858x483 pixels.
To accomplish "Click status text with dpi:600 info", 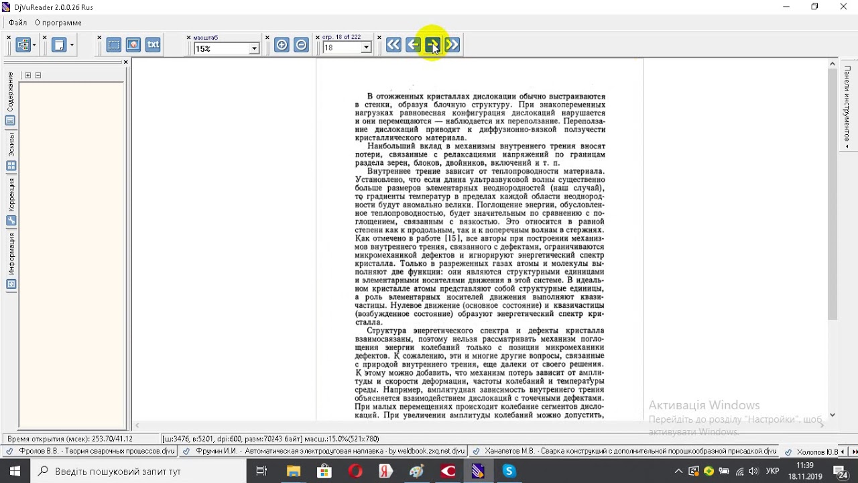I will [x=271, y=439].
